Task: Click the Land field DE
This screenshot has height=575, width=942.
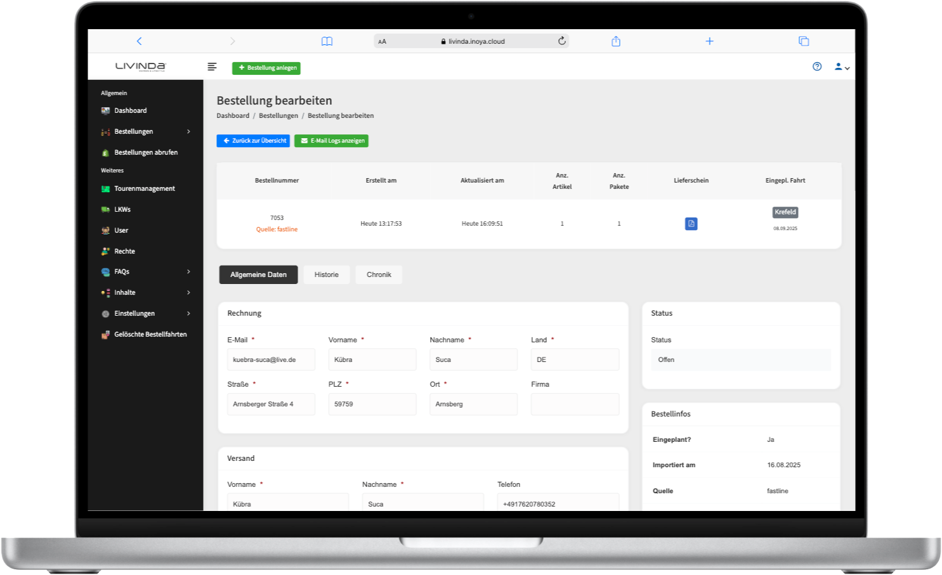Action: (575, 359)
